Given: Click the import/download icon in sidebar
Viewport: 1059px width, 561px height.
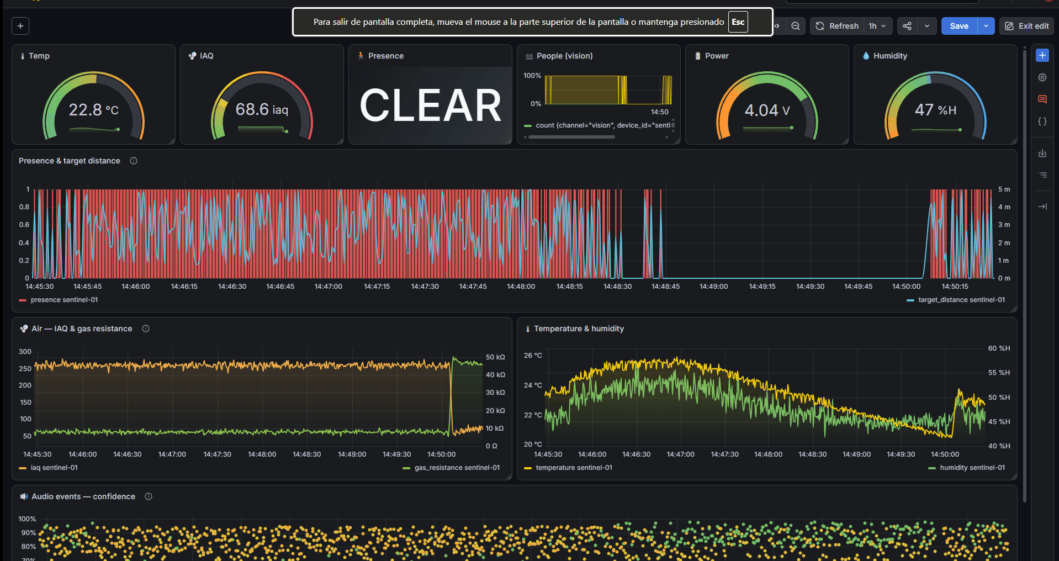Looking at the screenshot, I should tap(1042, 153).
